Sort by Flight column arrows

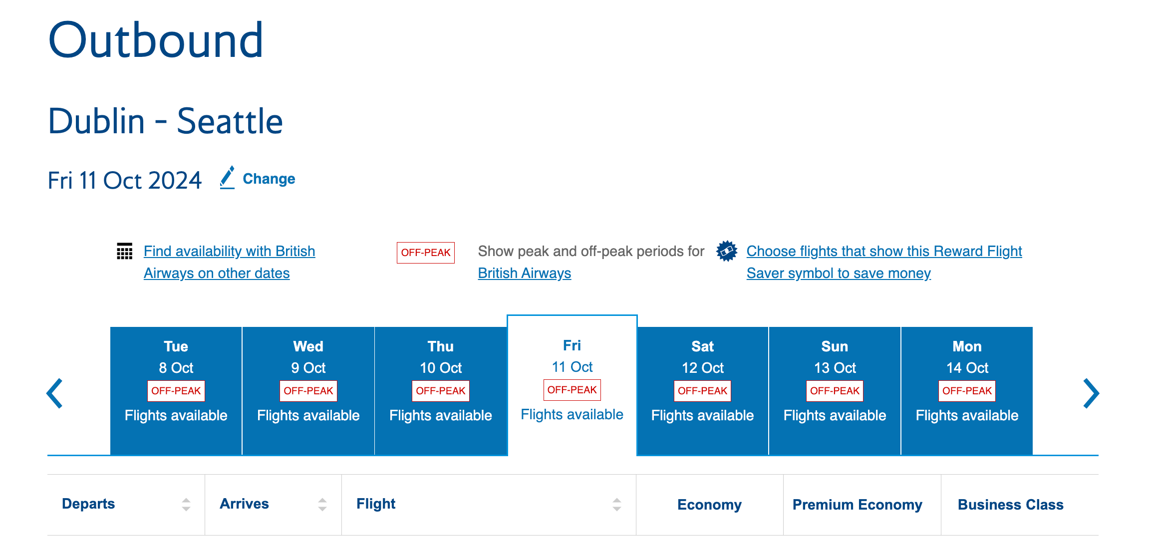(x=617, y=505)
